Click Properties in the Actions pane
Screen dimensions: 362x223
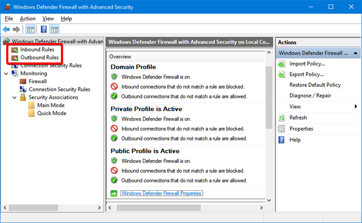coord(301,129)
